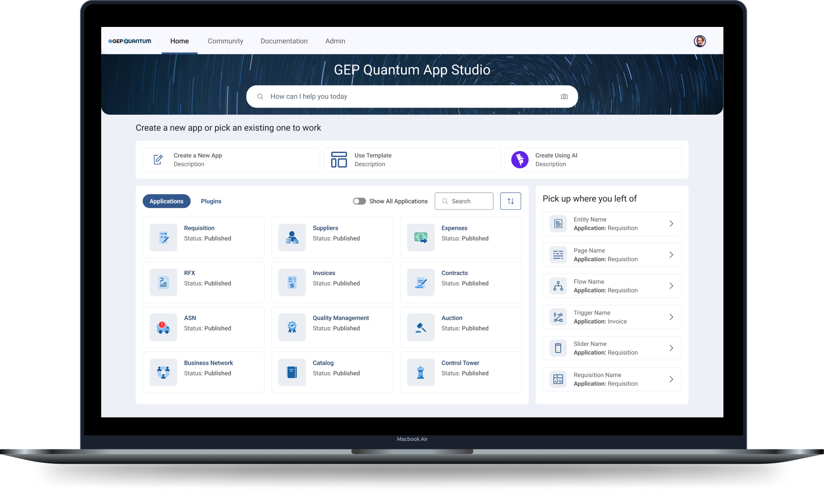Screen dimensions: 824x492
Task: Click the 'Status: Published' text under Expenses
Action: tap(465, 239)
